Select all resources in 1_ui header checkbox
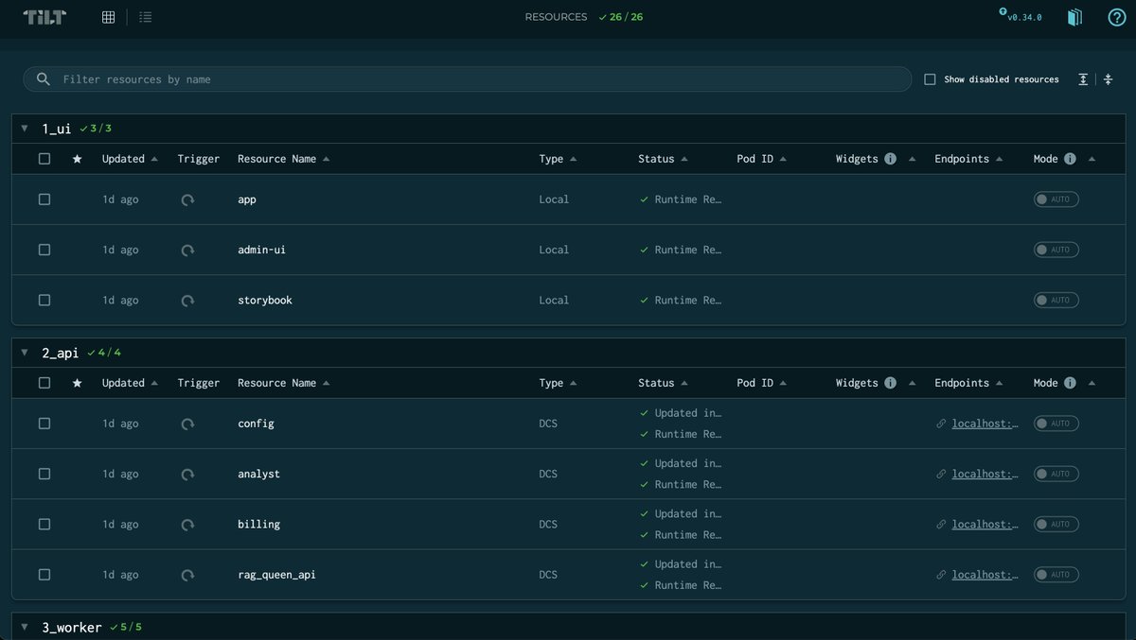The image size is (1136, 640). [44, 159]
